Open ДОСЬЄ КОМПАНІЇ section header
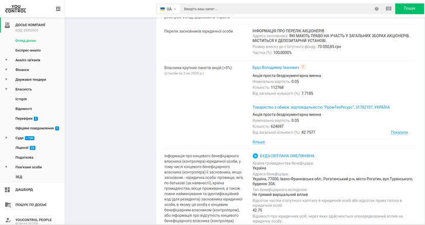This screenshot has height=225, width=425. [30, 25]
